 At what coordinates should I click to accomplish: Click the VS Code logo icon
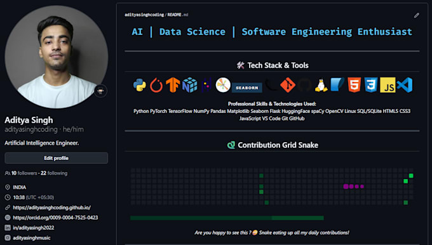[405, 85]
